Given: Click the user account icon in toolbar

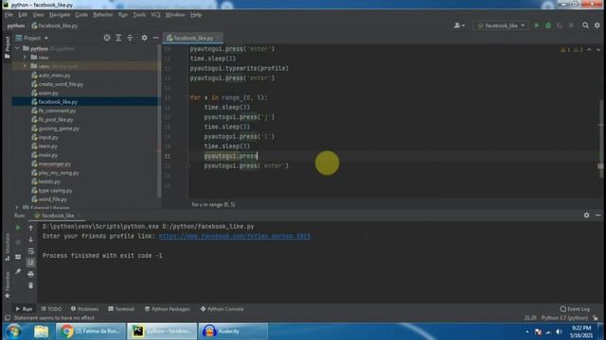Looking at the screenshot, I should point(457,25).
